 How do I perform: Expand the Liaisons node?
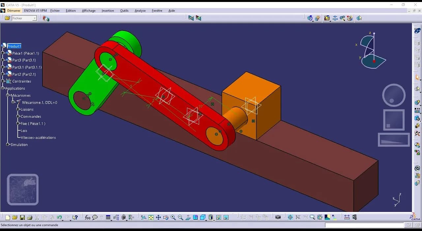point(18,109)
